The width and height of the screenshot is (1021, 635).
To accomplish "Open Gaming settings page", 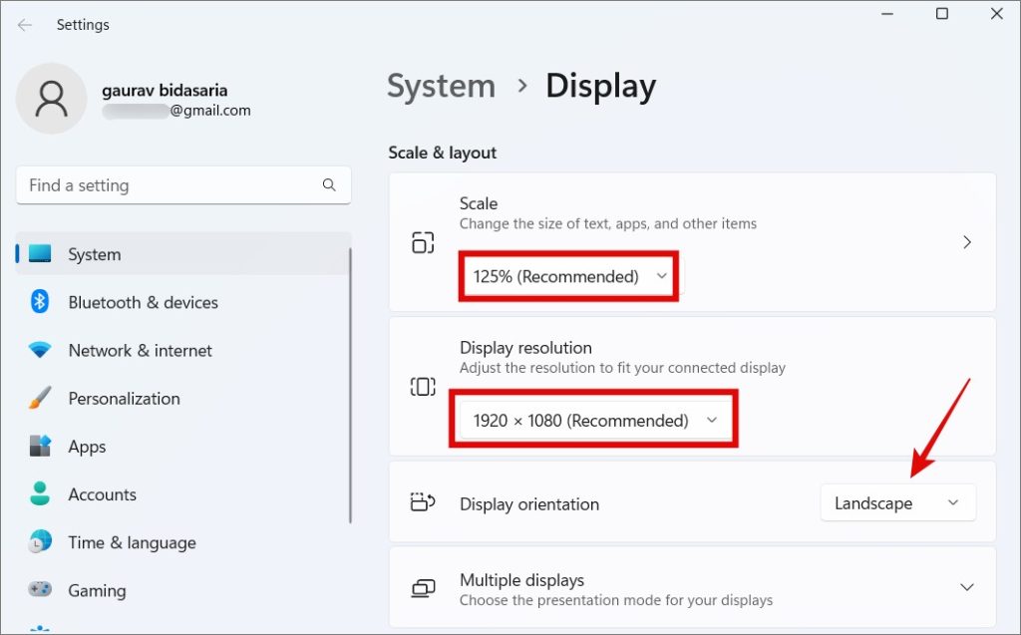I will click(182, 591).
